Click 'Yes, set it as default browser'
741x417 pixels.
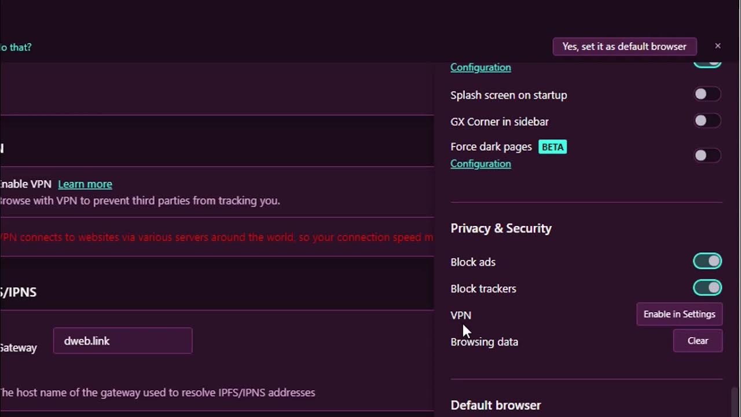[624, 46]
